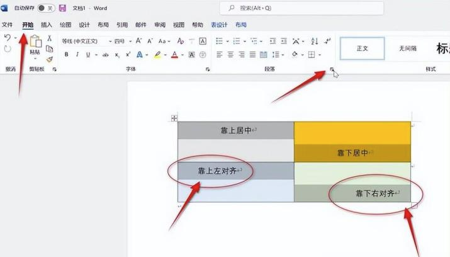Screen dimensions: 450x257
Task: Switch to the 表设计 (Table Design) tab
Action: (x=219, y=25)
